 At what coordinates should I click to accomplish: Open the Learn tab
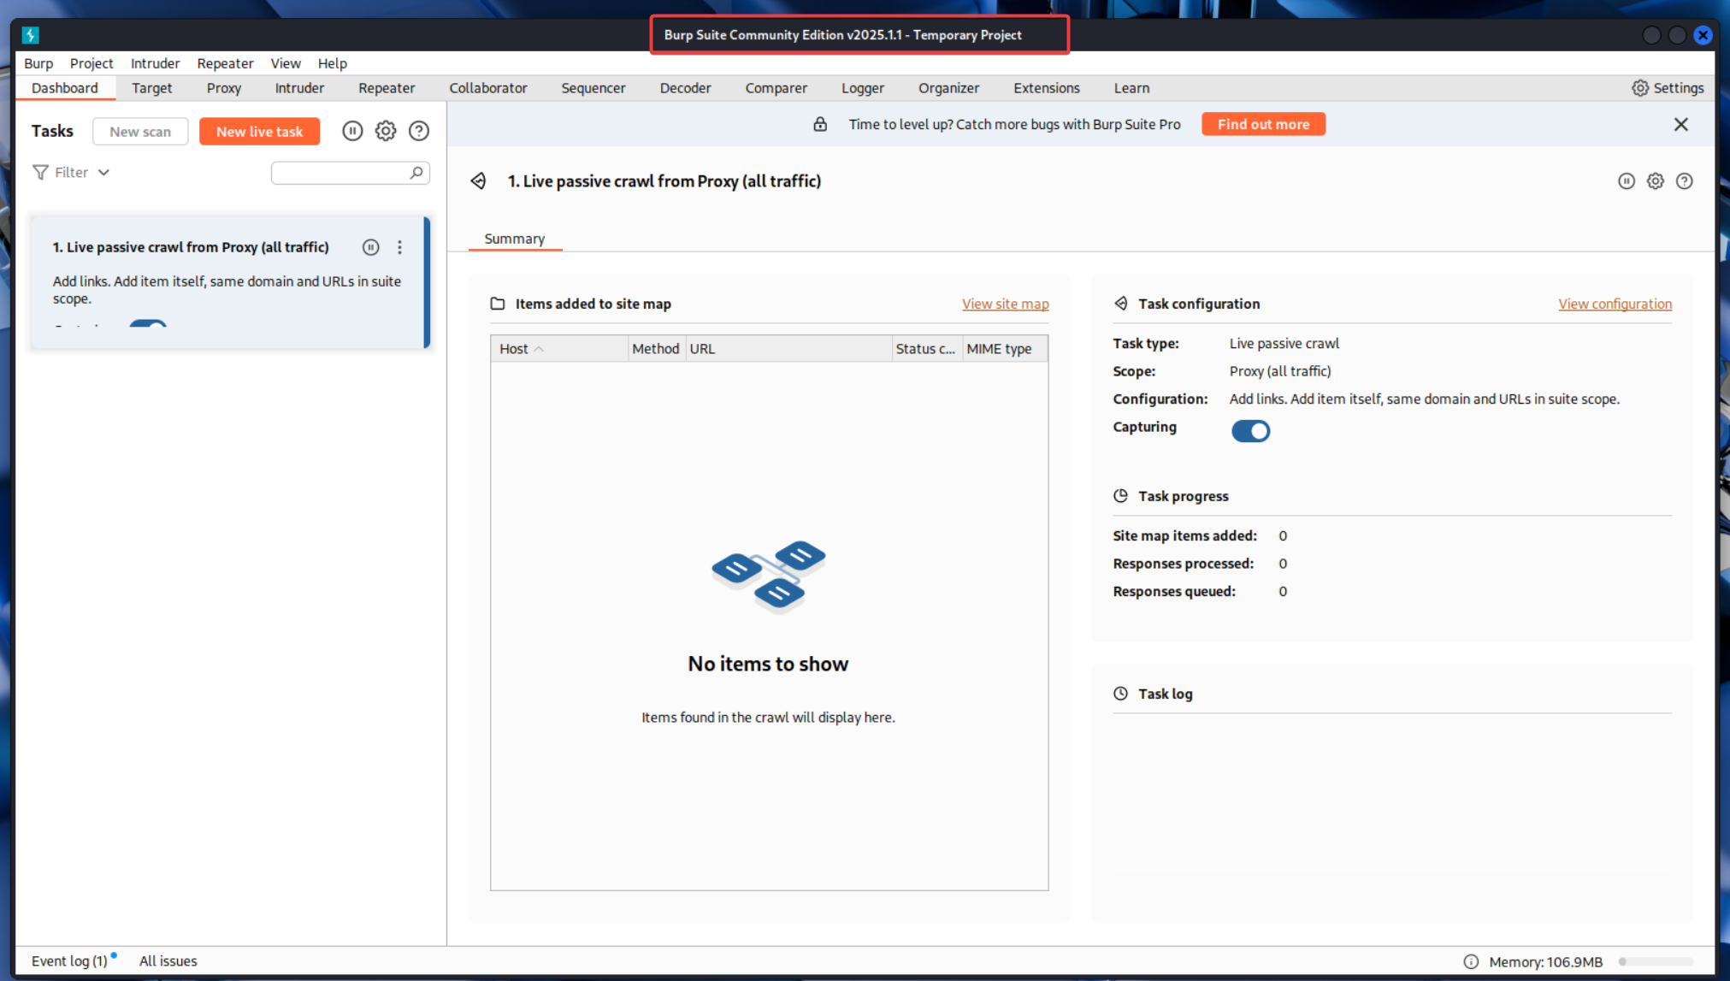[1131, 88]
